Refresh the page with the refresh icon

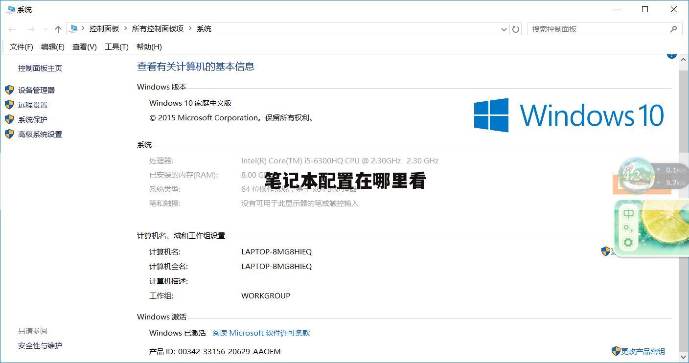516,29
